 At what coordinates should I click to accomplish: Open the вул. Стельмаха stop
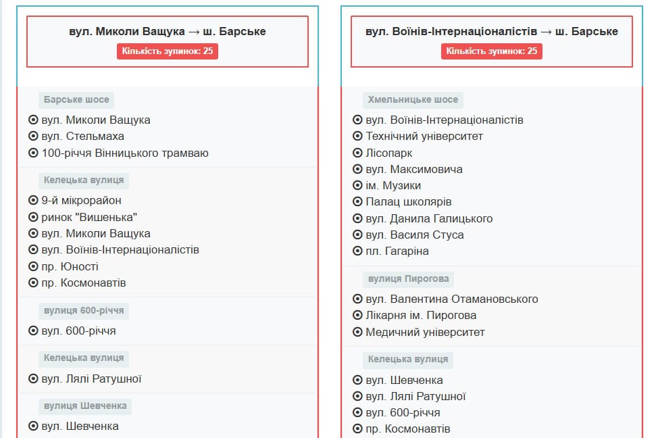tap(82, 137)
